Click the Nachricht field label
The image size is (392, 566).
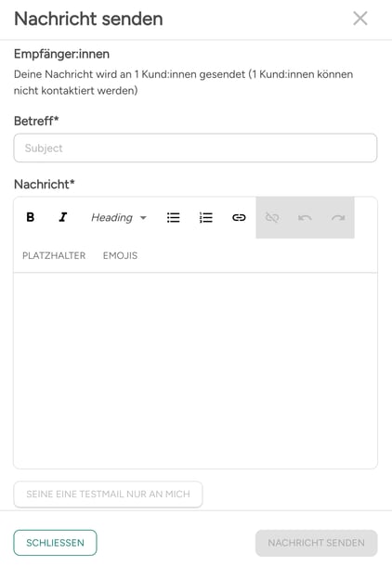[x=44, y=184]
